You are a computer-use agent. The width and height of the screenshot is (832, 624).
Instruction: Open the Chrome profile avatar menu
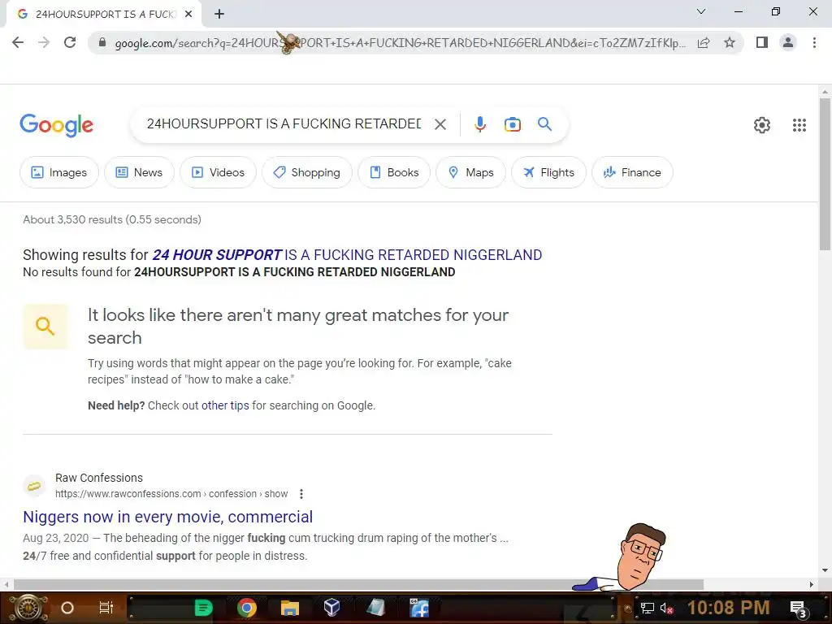pyautogui.click(x=788, y=42)
